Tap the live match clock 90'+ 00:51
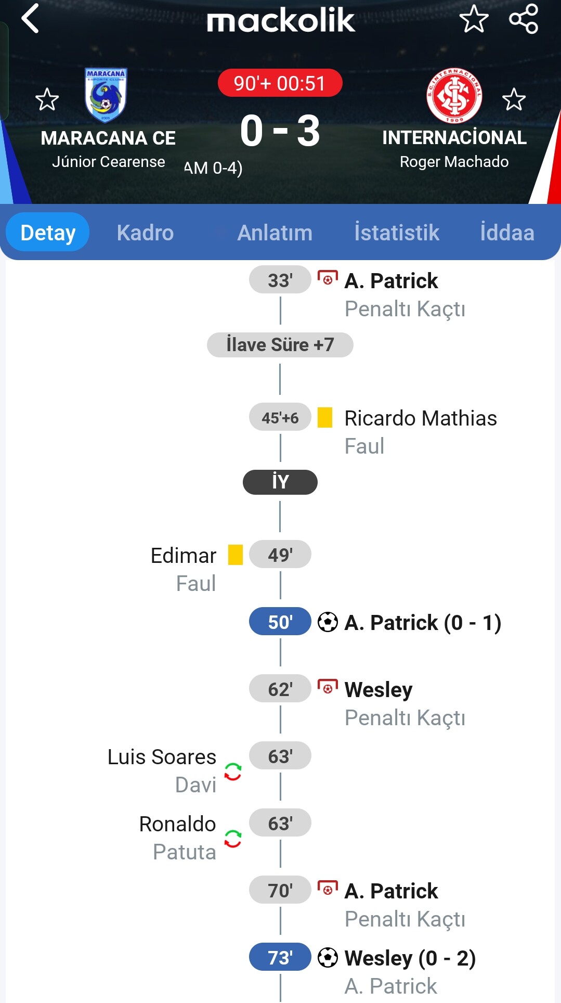561x1003 pixels. coord(280,83)
